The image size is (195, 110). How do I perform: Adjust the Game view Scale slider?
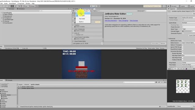[34, 48]
